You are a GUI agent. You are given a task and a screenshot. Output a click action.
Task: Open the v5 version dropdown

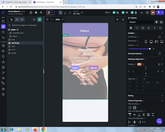(107, 13)
